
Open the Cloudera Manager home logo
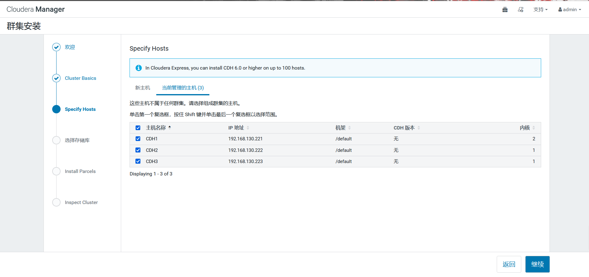pyautogui.click(x=35, y=9)
